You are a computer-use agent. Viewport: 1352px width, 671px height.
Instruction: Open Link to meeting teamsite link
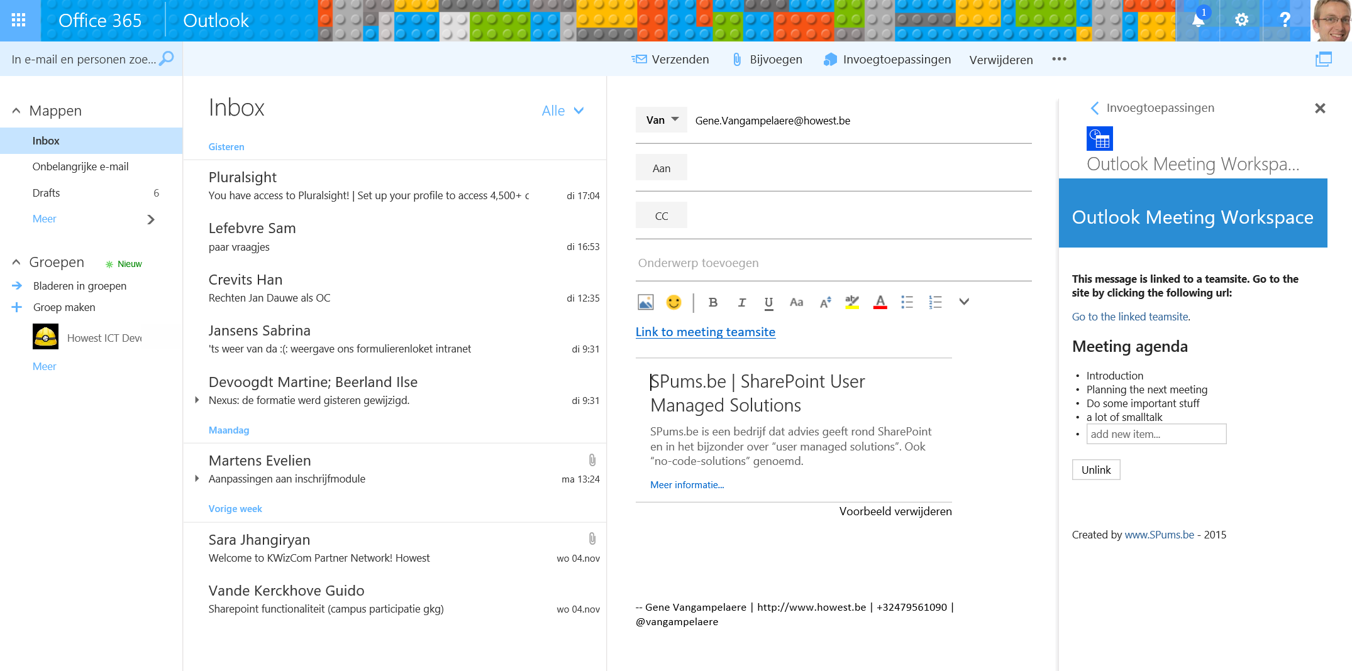[706, 332]
